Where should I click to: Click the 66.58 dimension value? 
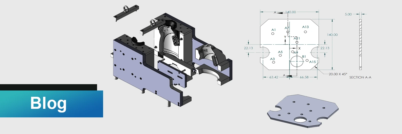pos(304,77)
